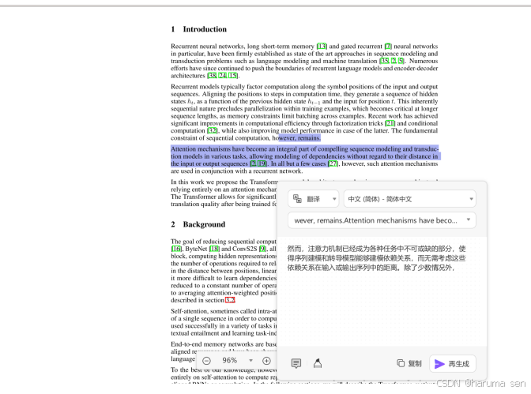Click citation link [32]
Image resolution: width=531 pixels, height=394 pixels.
[212, 130]
